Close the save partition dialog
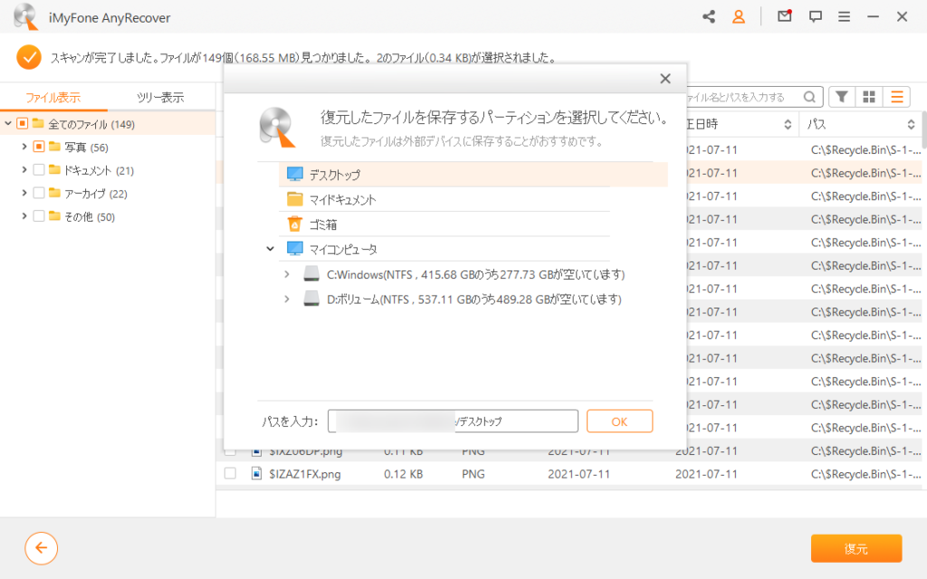 (x=665, y=79)
